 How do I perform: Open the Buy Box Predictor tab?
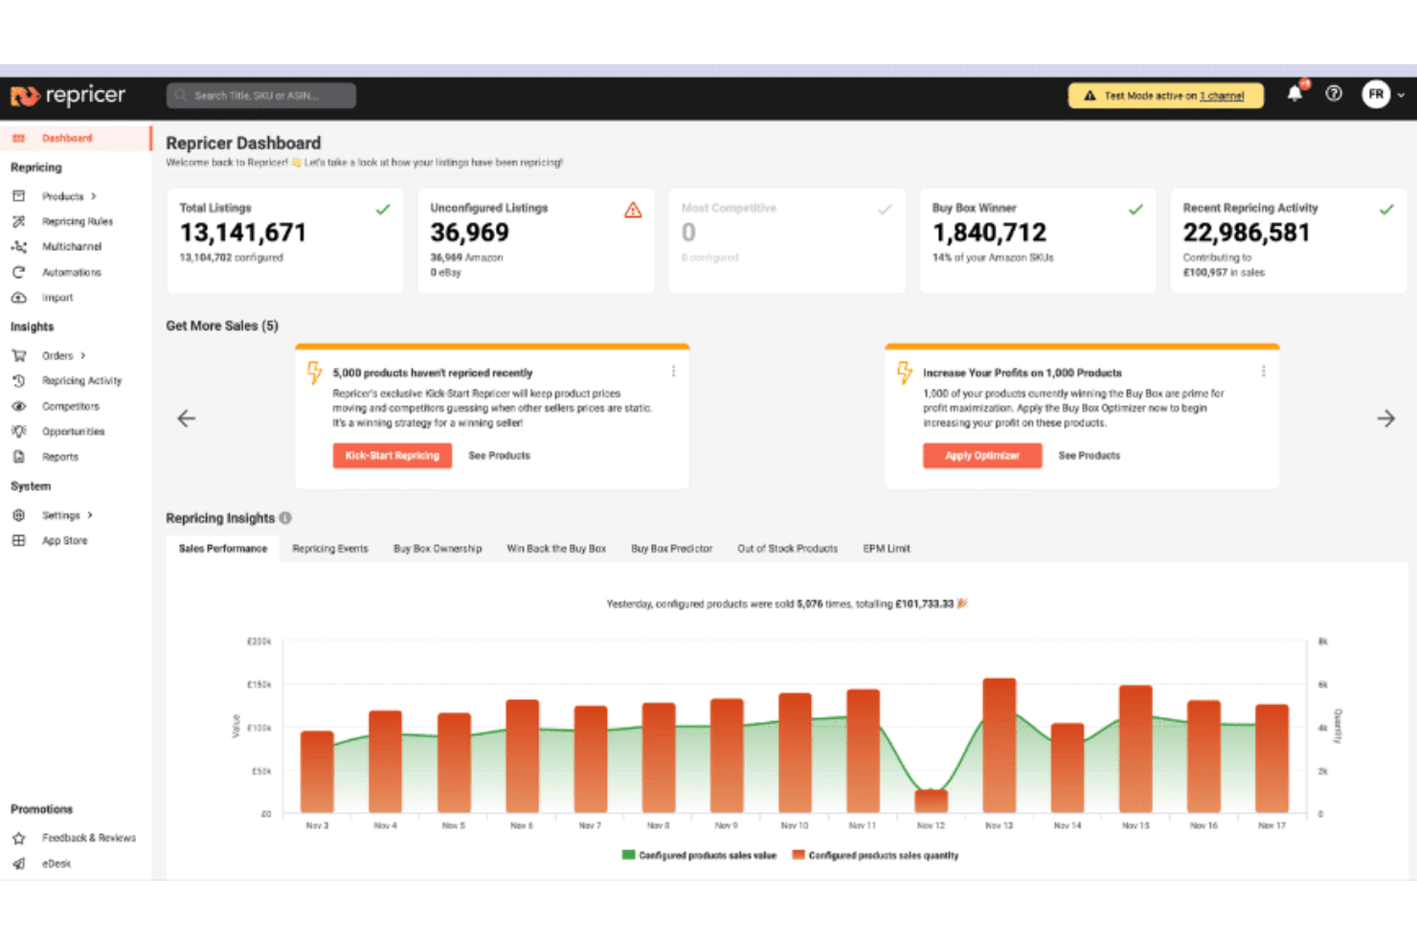click(671, 548)
